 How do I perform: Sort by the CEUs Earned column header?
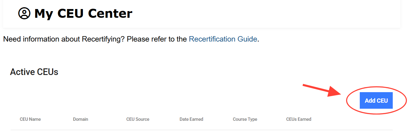click(299, 119)
